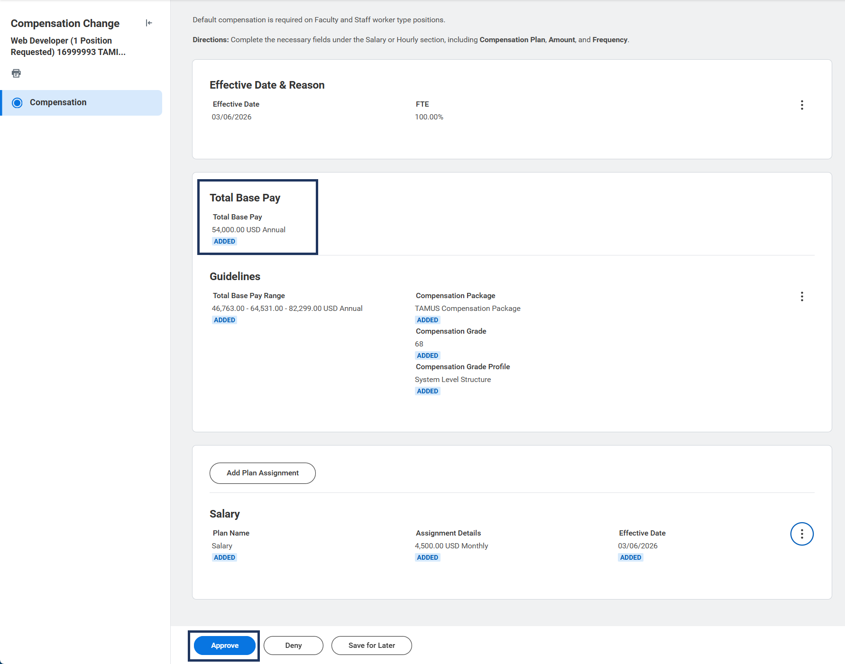
Task: Click the print icon in the sidebar
Action: [16, 73]
